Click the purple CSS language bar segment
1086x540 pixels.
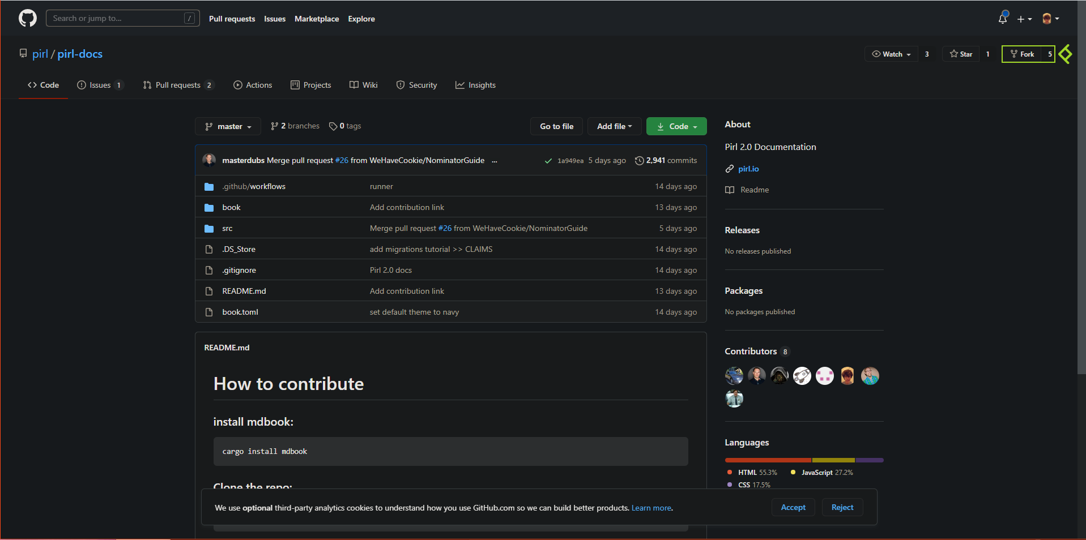pos(870,460)
